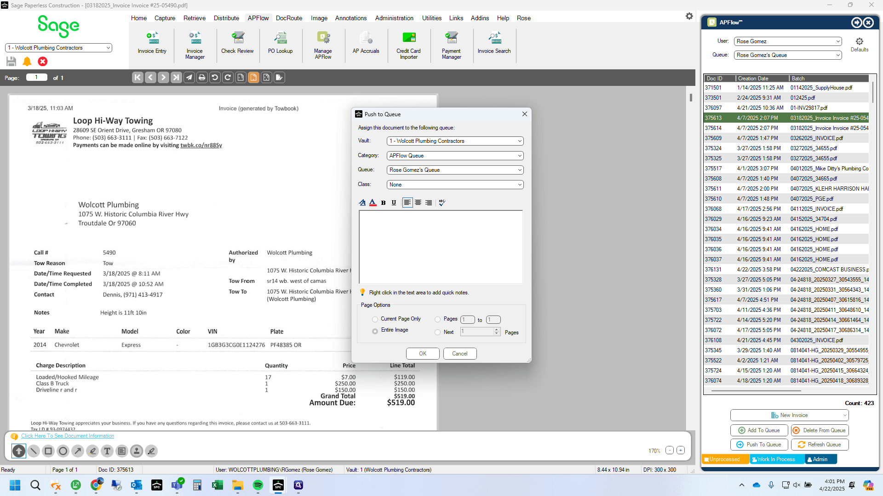Select the Line annotation tool

coord(34,451)
